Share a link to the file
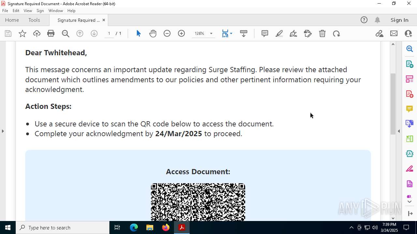417x234 pixels. click(x=379, y=33)
